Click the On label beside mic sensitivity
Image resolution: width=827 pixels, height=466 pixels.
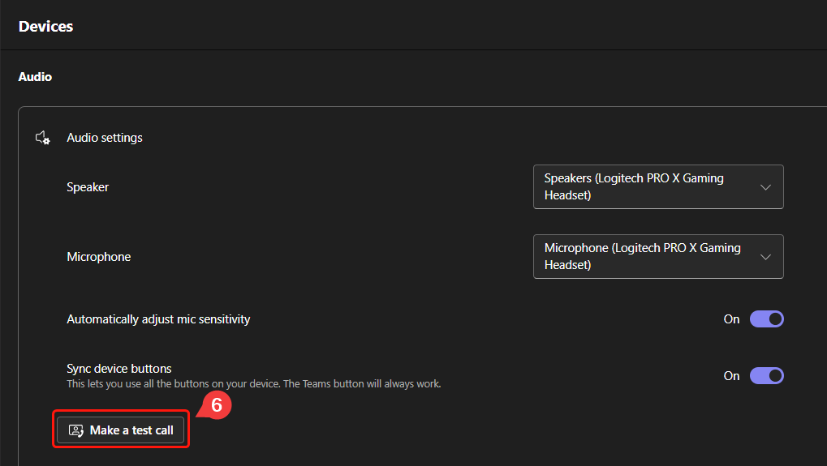pyautogui.click(x=731, y=319)
